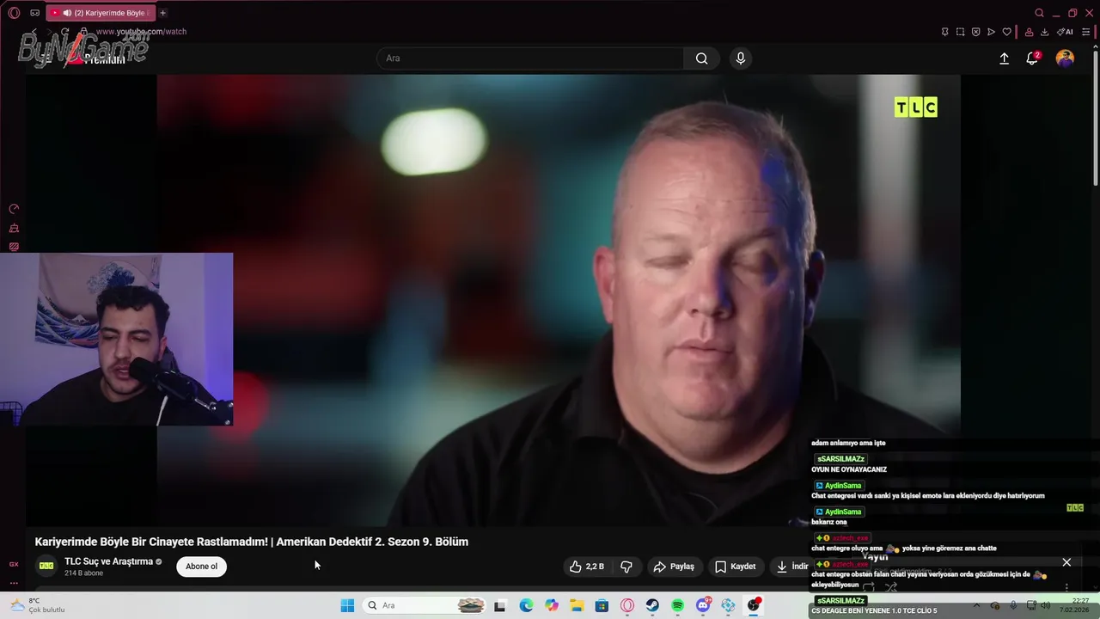Save the video with Kaydet
The width and height of the screenshot is (1100, 619).
pos(735,567)
